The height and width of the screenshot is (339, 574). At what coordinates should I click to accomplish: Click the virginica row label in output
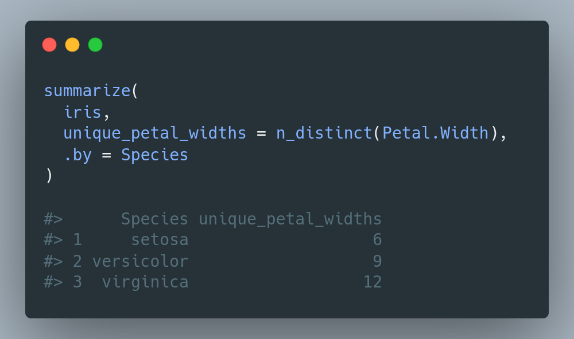pyautogui.click(x=145, y=282)
